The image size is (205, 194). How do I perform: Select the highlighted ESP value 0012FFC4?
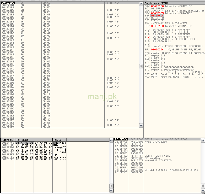pyautogui.click(x=157, y=15)
